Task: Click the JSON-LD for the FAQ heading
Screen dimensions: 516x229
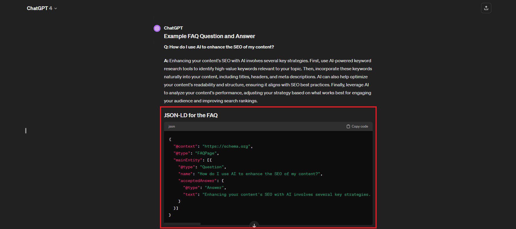Action: [x=191, y=115]
